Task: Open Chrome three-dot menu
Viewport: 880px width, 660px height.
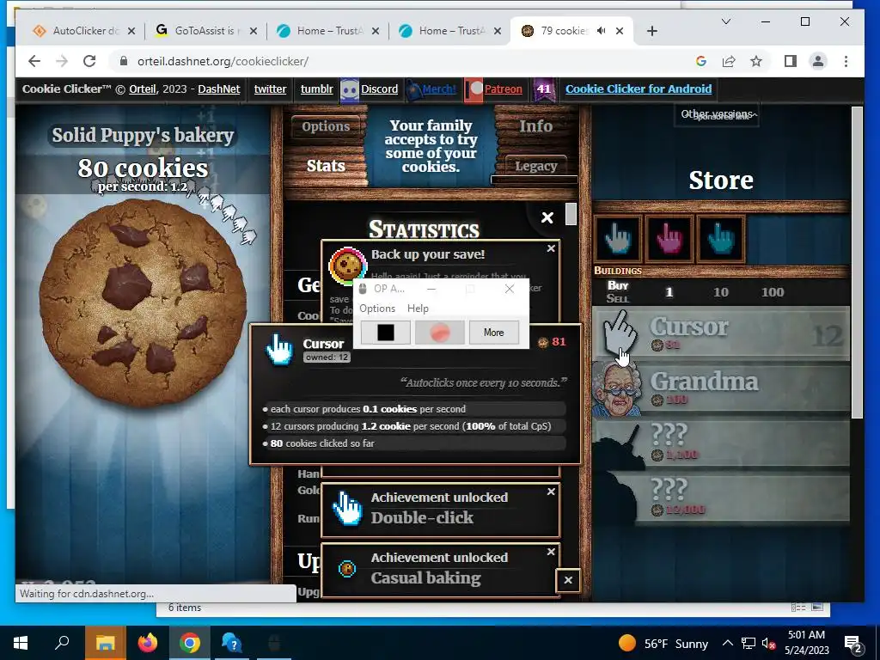Action: (x=846, y=61)
